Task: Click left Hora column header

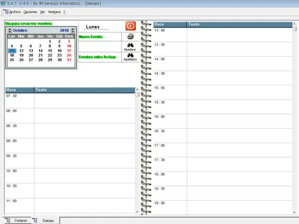Action: tap(20, 90)
